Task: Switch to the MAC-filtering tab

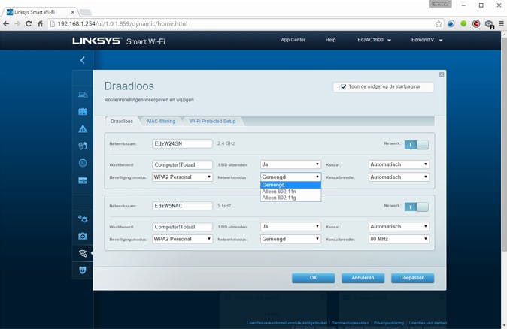Action: (161, 121)
